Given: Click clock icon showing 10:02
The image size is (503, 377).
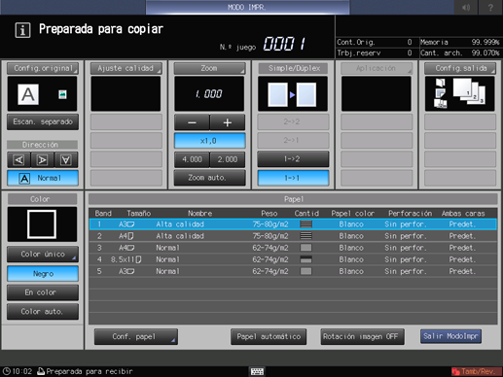Looking at the screenshot, I should (x=7, y=371).
